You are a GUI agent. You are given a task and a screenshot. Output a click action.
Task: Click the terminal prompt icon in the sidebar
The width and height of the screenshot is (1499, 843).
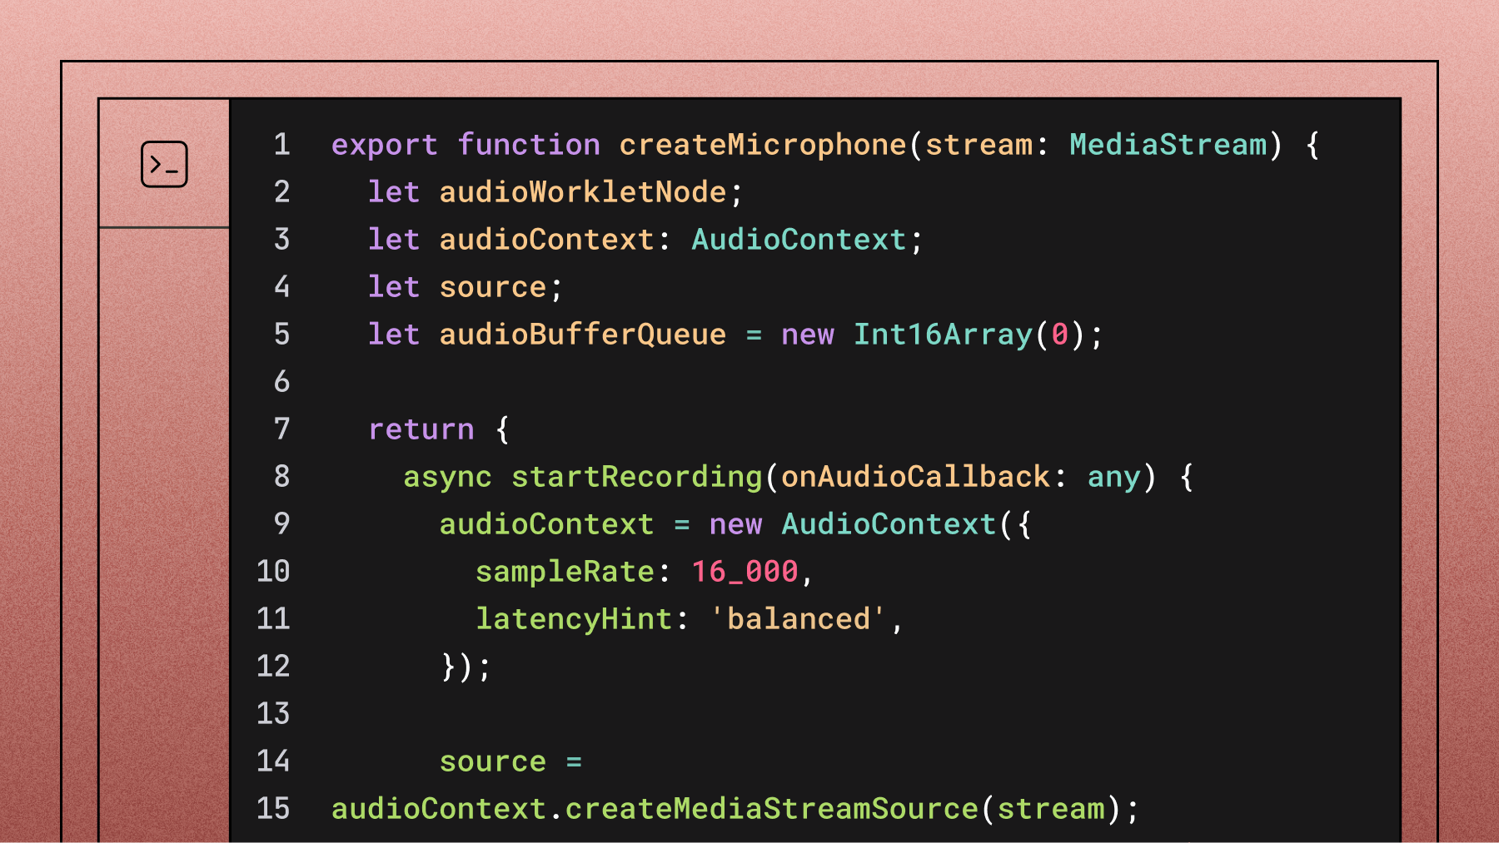164,163
